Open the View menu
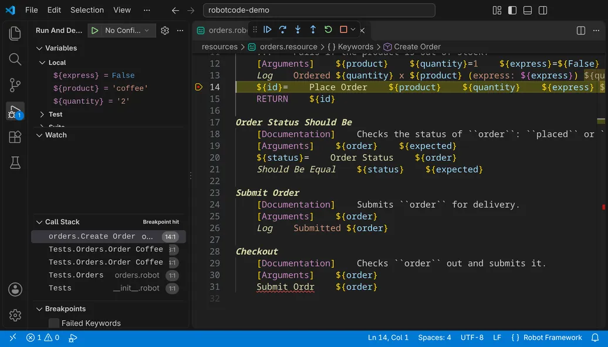Screen dimensions: 608x347 coord(121,10)
